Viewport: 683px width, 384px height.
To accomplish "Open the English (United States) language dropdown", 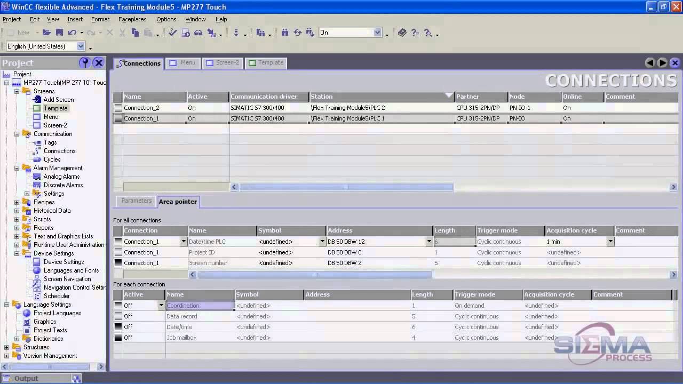I will [x=81, y=46].
